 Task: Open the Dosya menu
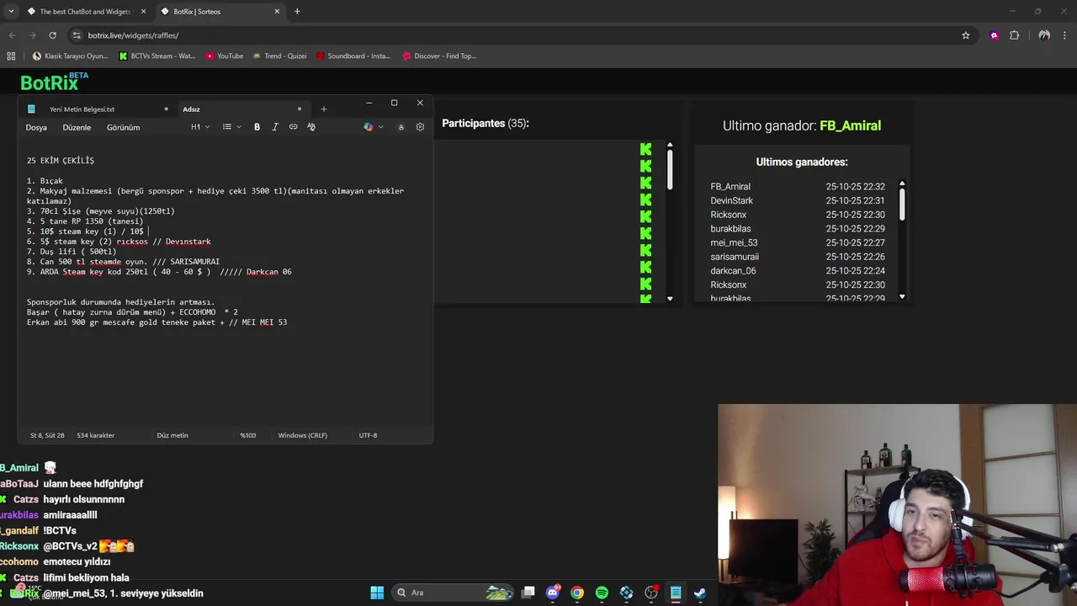click(x=36, y=127)
